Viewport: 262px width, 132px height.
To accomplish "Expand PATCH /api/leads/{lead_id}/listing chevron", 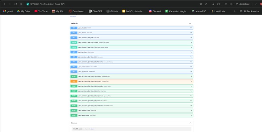I will click(191, 47).
